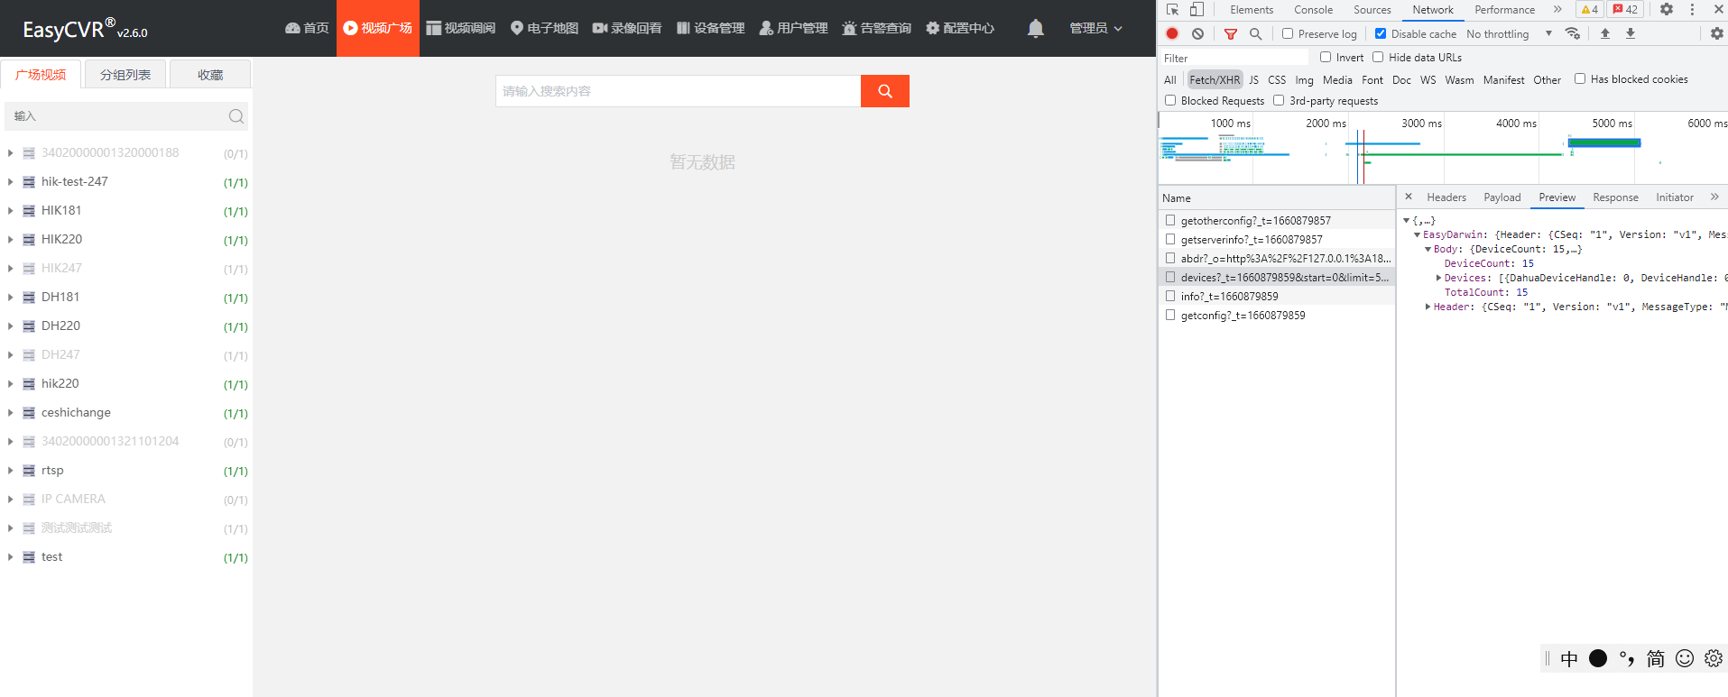This screenshot has width=1728, height=697.
Task: Open the No throttling dropdown
Action: [x=1510, y=33]
